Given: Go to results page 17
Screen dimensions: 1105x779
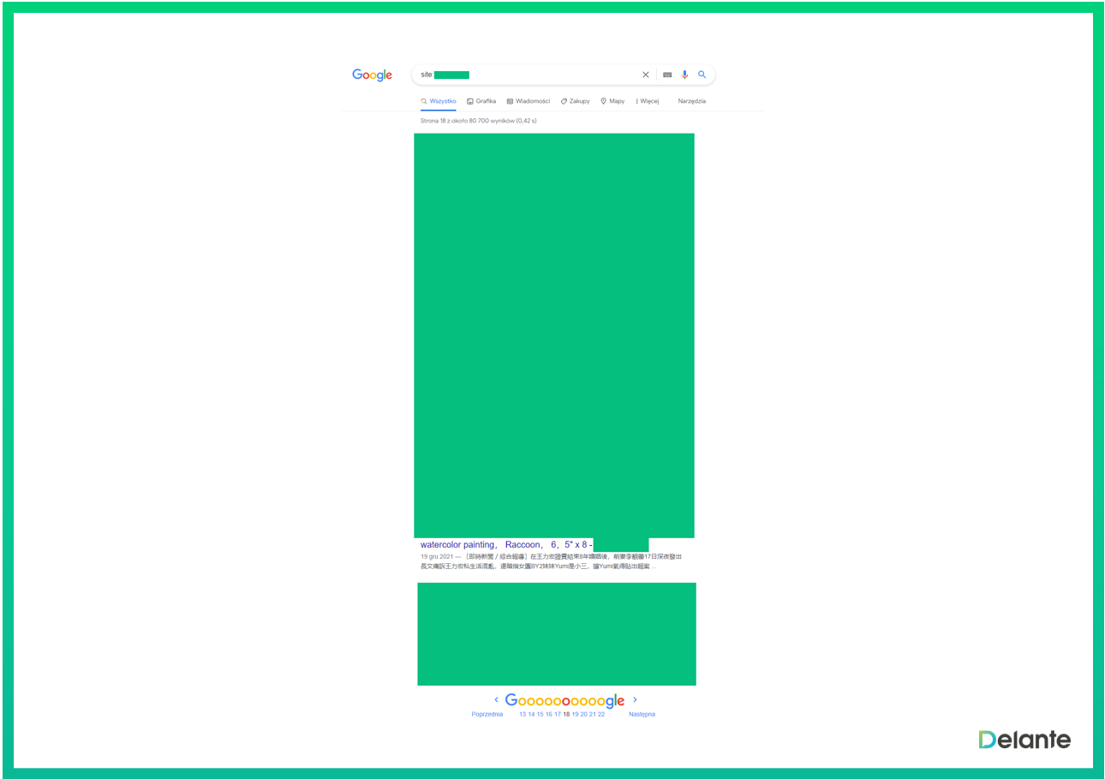Looking at the screenshot, I should click(x=558, y=714).
